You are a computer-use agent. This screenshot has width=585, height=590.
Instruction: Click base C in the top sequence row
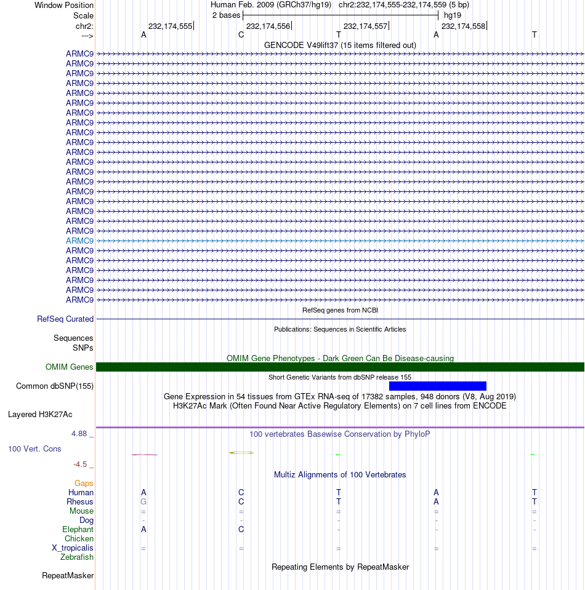coord(241,34)
